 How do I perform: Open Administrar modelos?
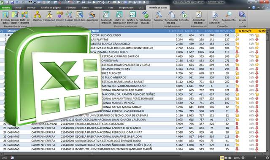[199, 18]
